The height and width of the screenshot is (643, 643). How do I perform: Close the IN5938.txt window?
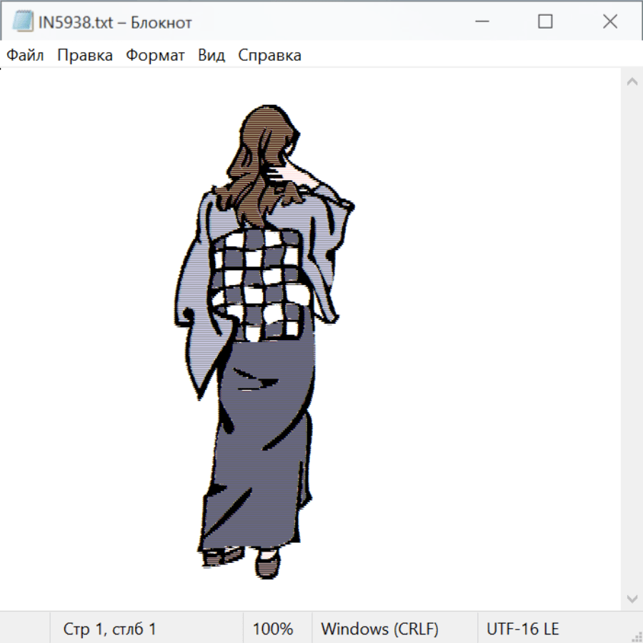[609, 22]
